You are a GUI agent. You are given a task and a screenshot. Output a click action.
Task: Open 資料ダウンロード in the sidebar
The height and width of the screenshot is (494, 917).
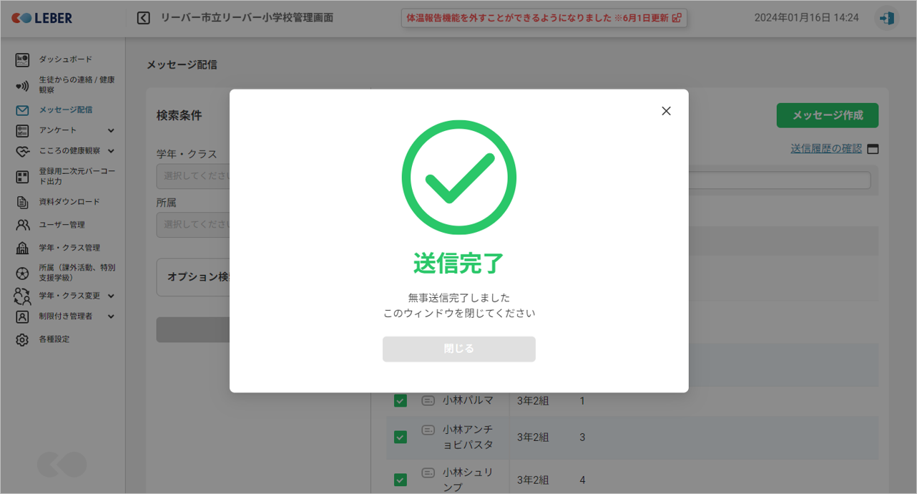(69, 202)
